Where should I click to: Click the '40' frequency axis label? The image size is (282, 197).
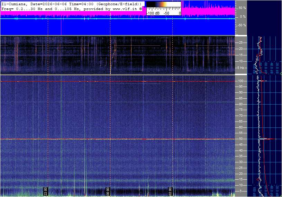[240, 151]
